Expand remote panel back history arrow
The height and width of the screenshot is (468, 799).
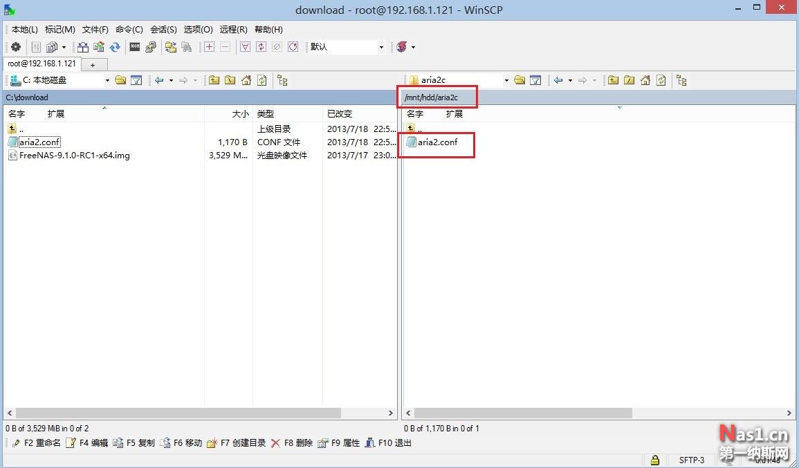click(x=570, y=80)
